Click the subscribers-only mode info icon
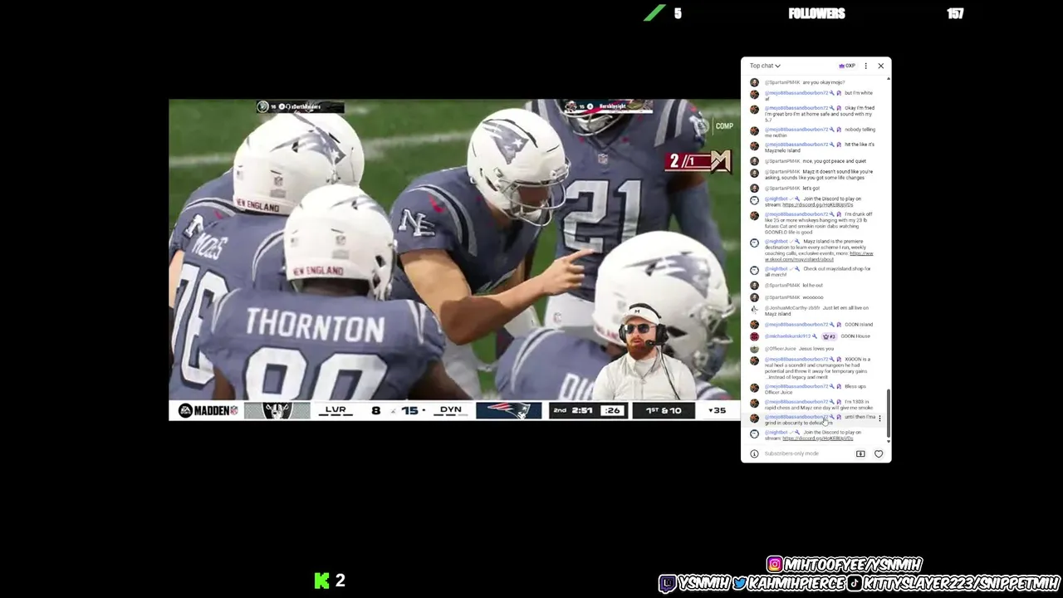This screenshot has height=598, width=1063. coord(754,453)
